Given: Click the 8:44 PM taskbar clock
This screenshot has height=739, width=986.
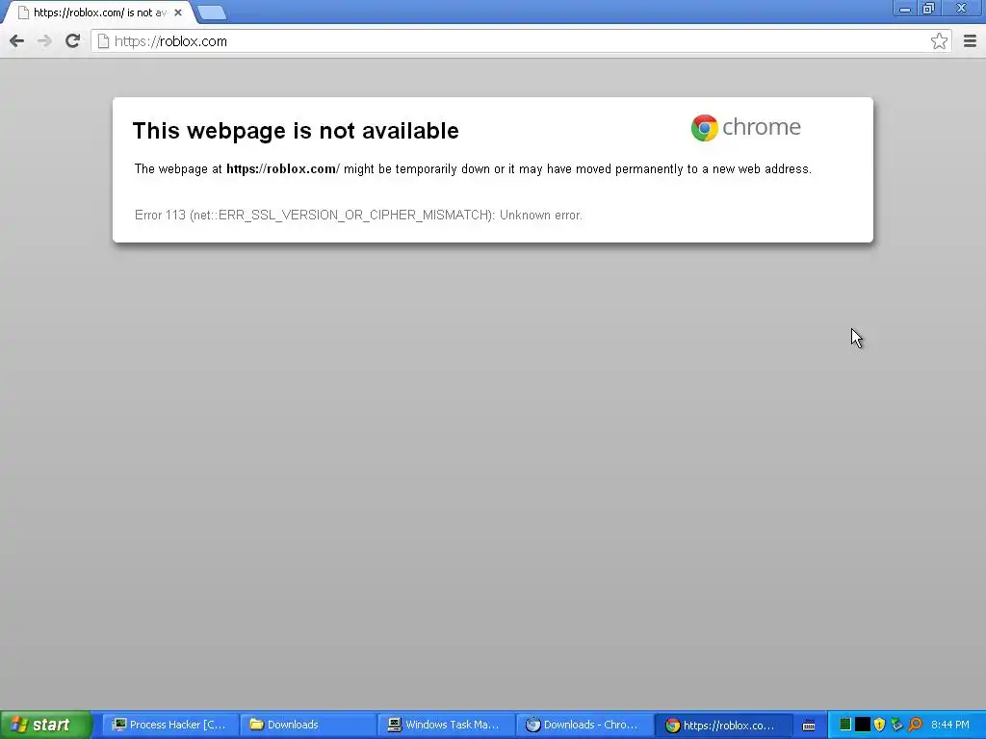Looking at the screenshot, I should pyautogui.click(x=950, y=725).
